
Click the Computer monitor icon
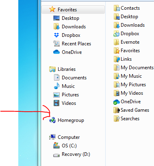point(52,137)
